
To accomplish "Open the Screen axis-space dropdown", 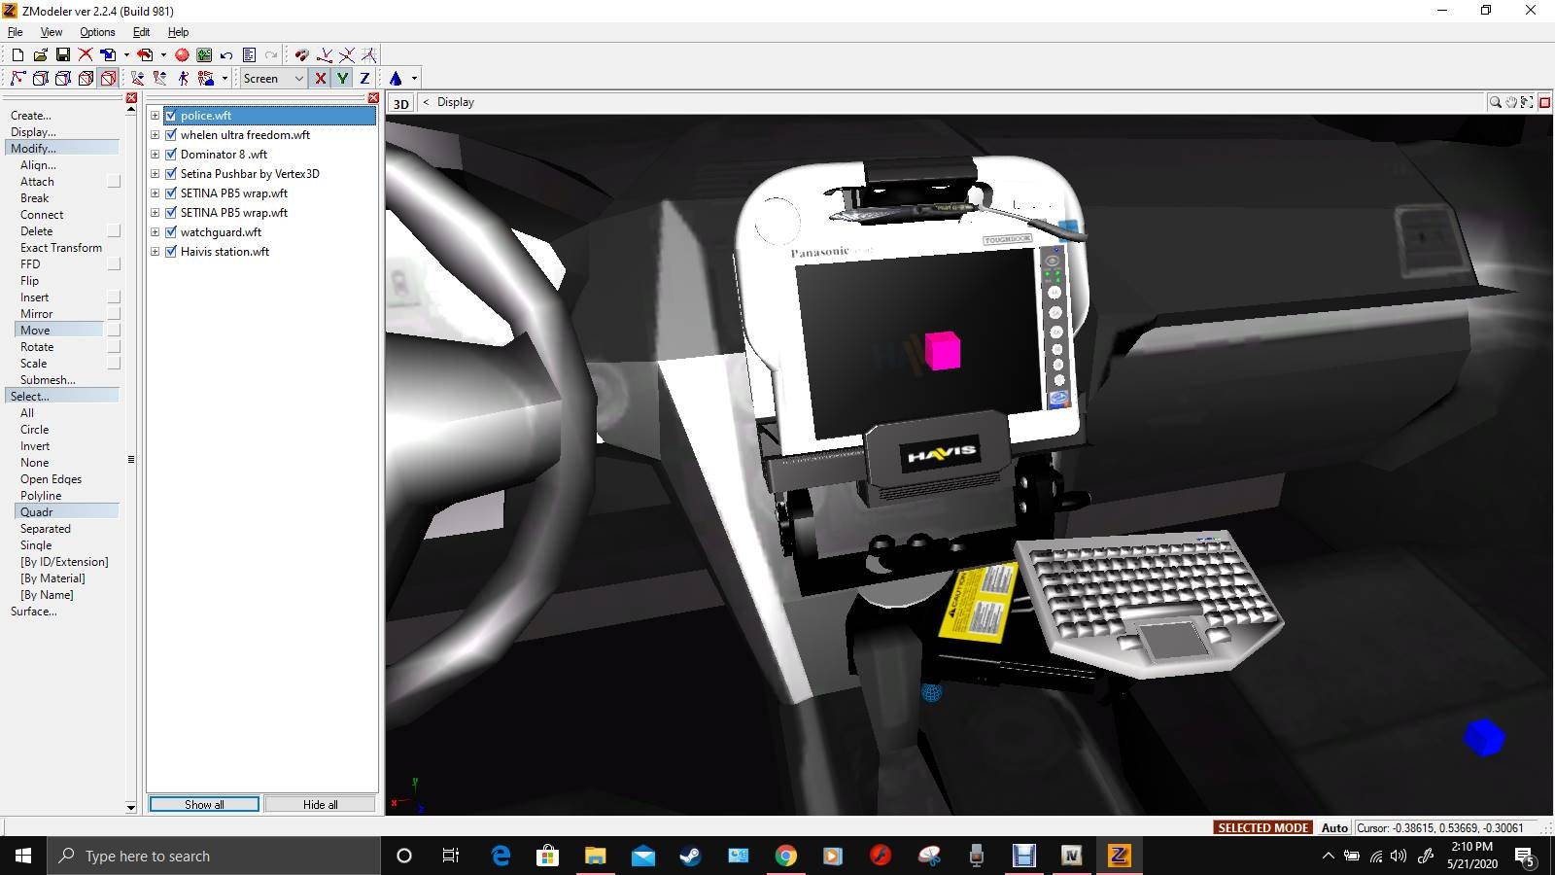I will coord(274,79).
